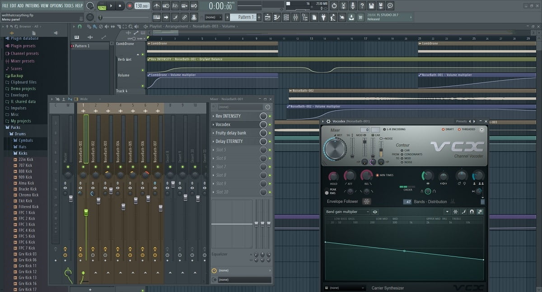Start playback with the play button
Image resolution: width=542 pixels, height=292 pixels.
111,6
